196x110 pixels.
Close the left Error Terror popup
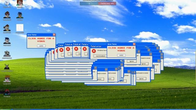(x=54, y=35)
